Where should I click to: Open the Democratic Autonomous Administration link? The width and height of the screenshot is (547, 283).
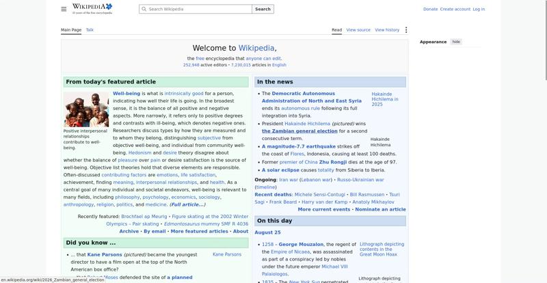(312, 97)
